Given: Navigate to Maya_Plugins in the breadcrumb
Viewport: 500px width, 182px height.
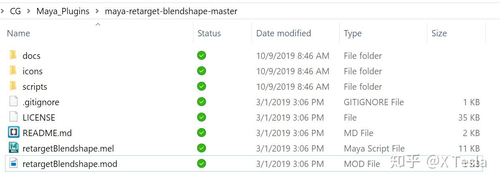Looking at the screenshot, I should point(63,11).
